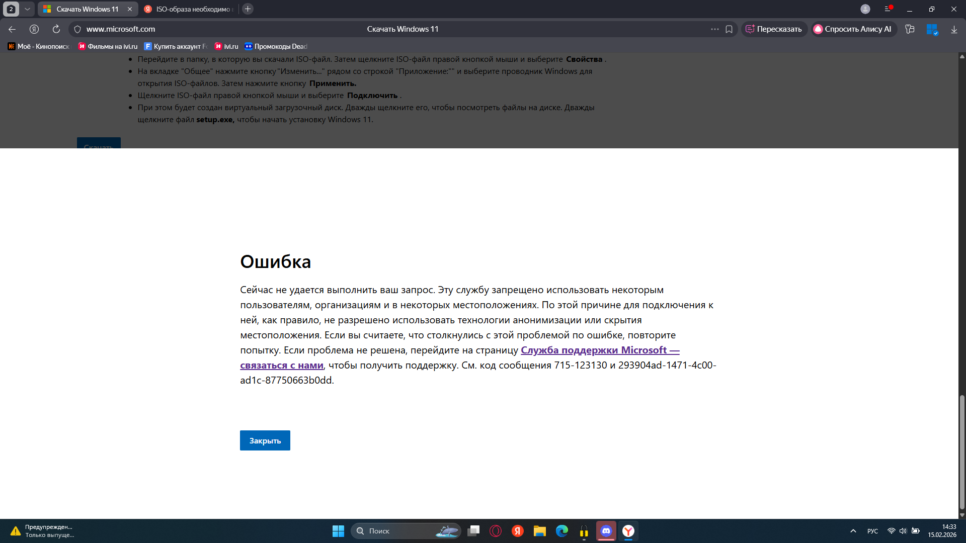Restore down the browser window
Image resolution: width=966 pixels, height=543 pixels.
click(932, 9)
